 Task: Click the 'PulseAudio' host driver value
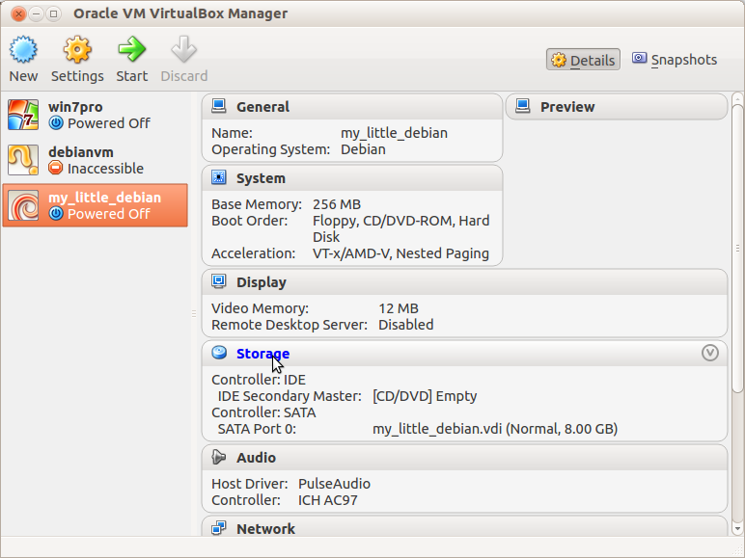tap(334, 484)
